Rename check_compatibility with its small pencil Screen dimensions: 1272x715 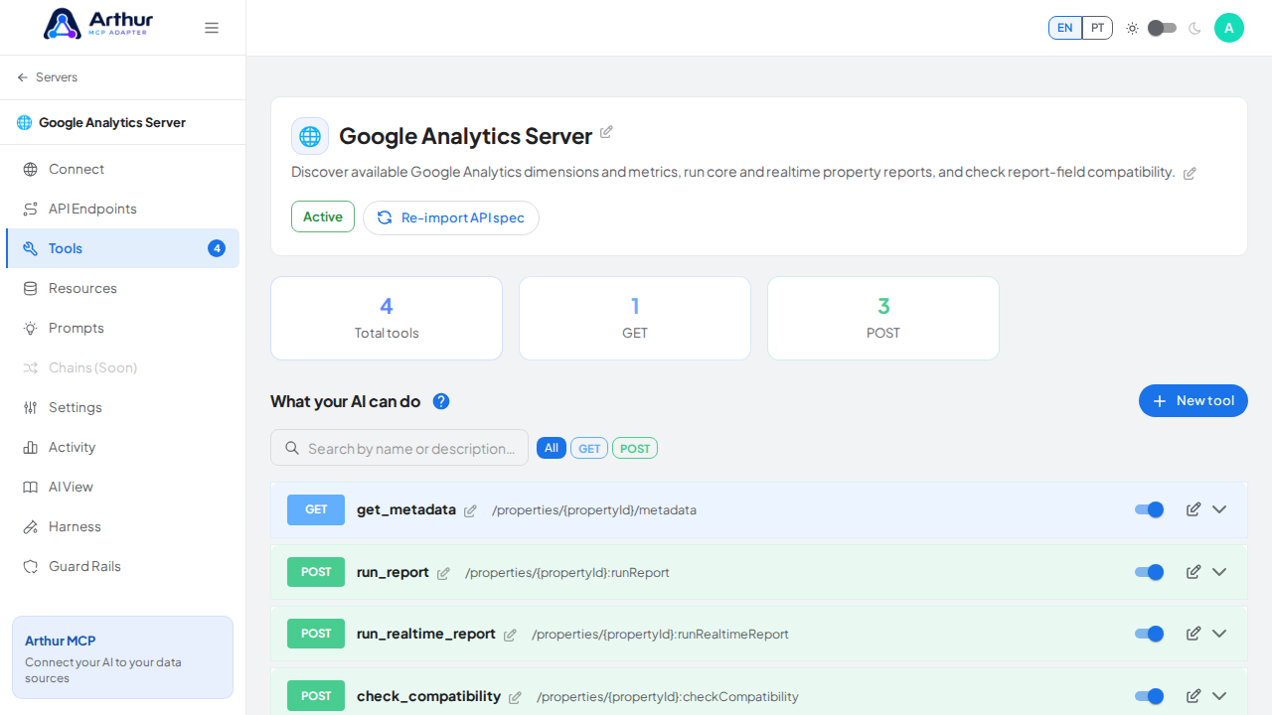point(515,697)
